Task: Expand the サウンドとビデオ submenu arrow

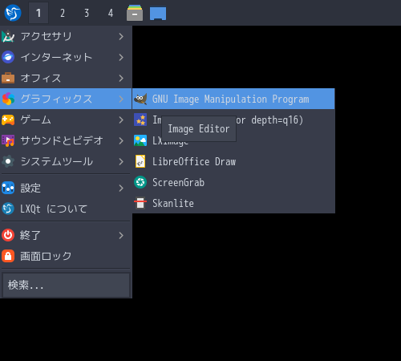Action: (121, 140)
